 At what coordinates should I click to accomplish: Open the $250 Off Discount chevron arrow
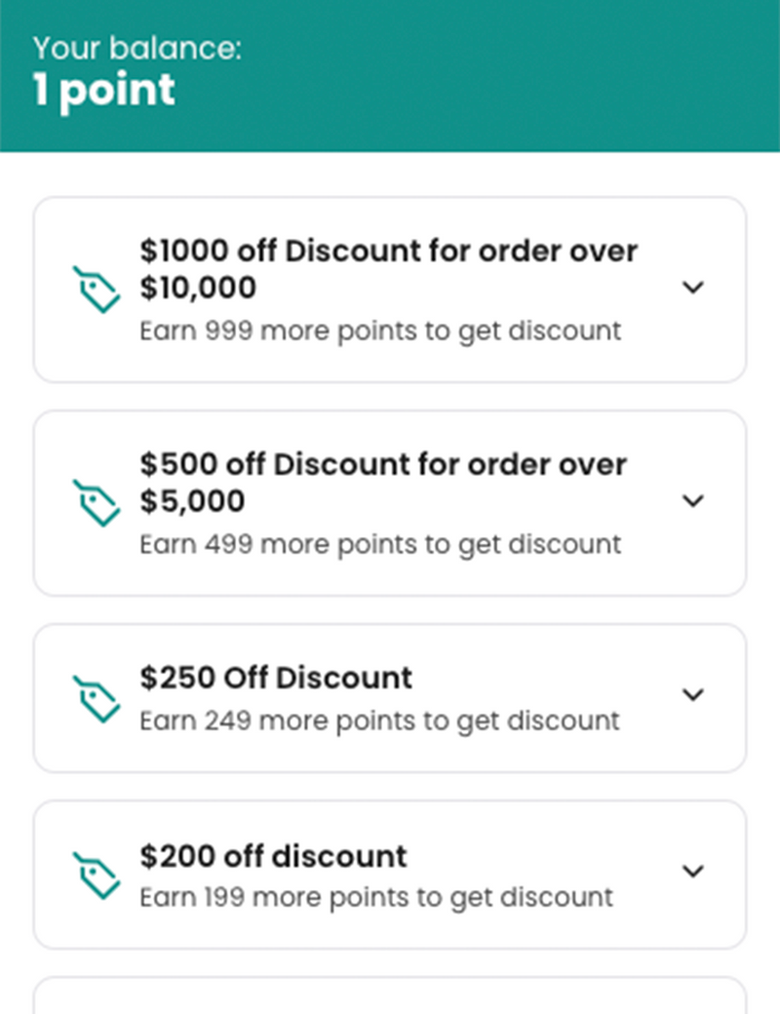coord(692,695)
